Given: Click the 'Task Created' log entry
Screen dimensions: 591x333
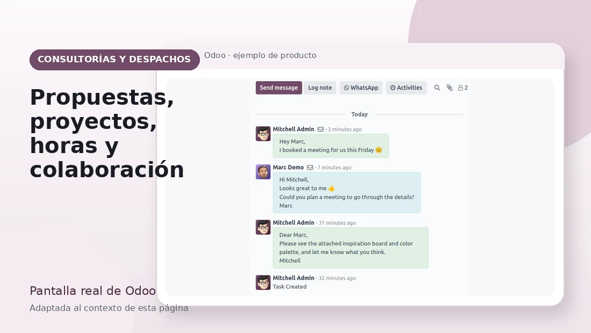Looking at the screenshot, I should [x=290, y=287].
